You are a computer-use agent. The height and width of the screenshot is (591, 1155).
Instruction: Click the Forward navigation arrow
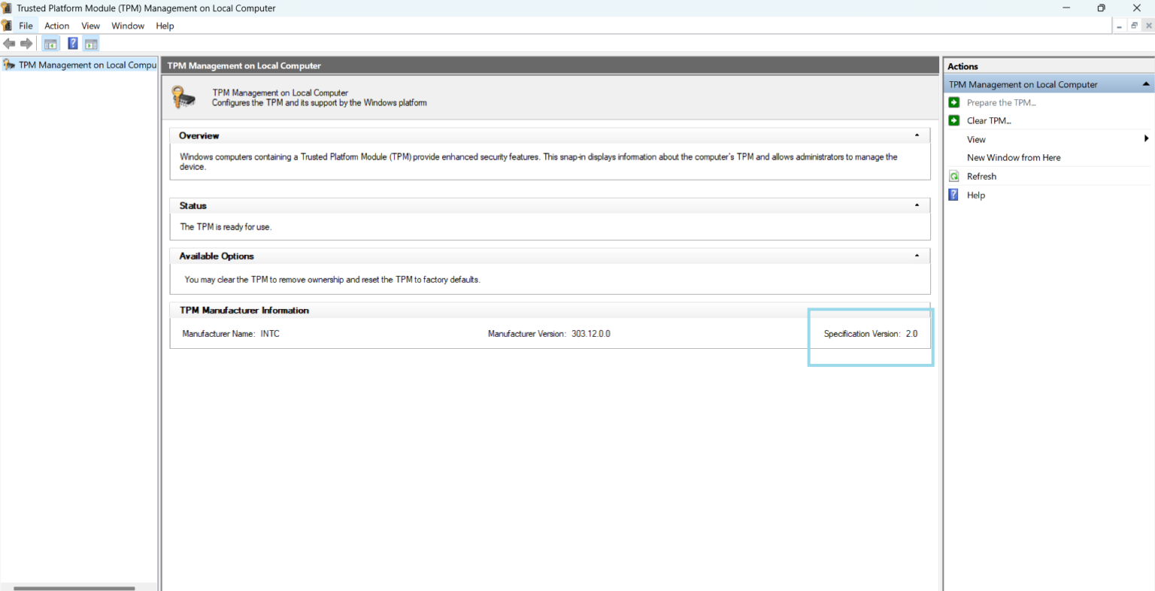click(27, 43)
